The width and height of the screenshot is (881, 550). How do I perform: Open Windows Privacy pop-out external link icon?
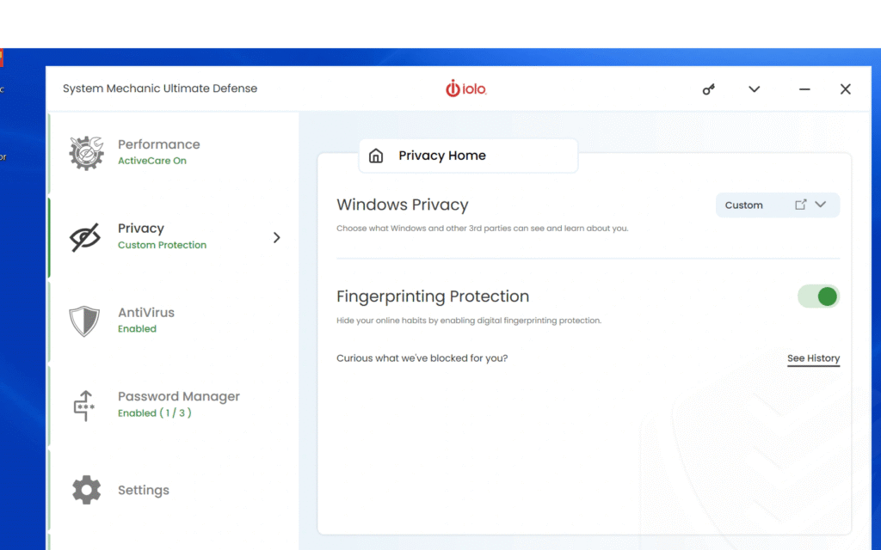801,205
